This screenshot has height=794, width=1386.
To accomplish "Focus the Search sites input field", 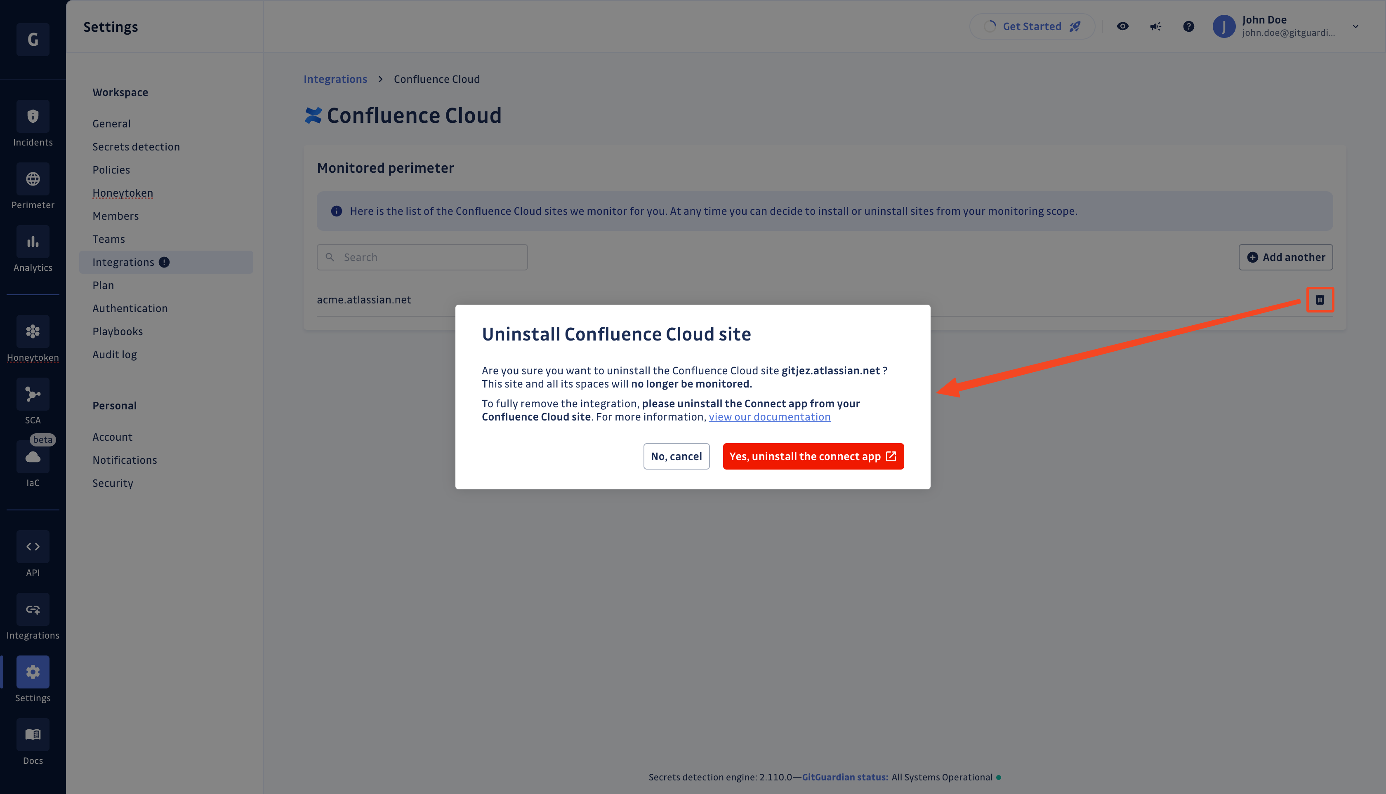I will point(422,257).
